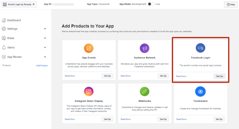Click Set Up for Instagram Basic Display
Screen dimensions: 239x129
(x=107, y=119)
